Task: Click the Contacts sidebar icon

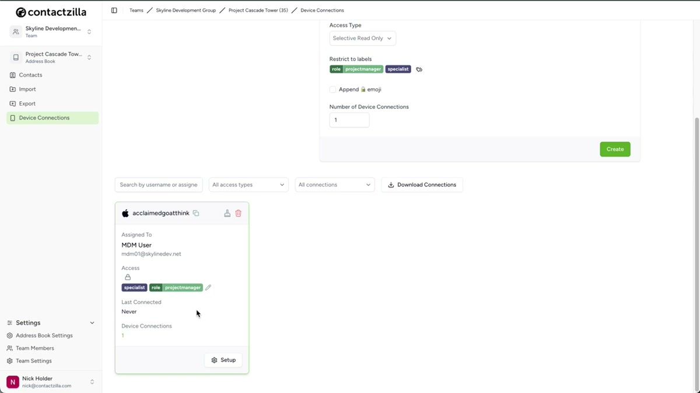Action: tap(13, 75)
